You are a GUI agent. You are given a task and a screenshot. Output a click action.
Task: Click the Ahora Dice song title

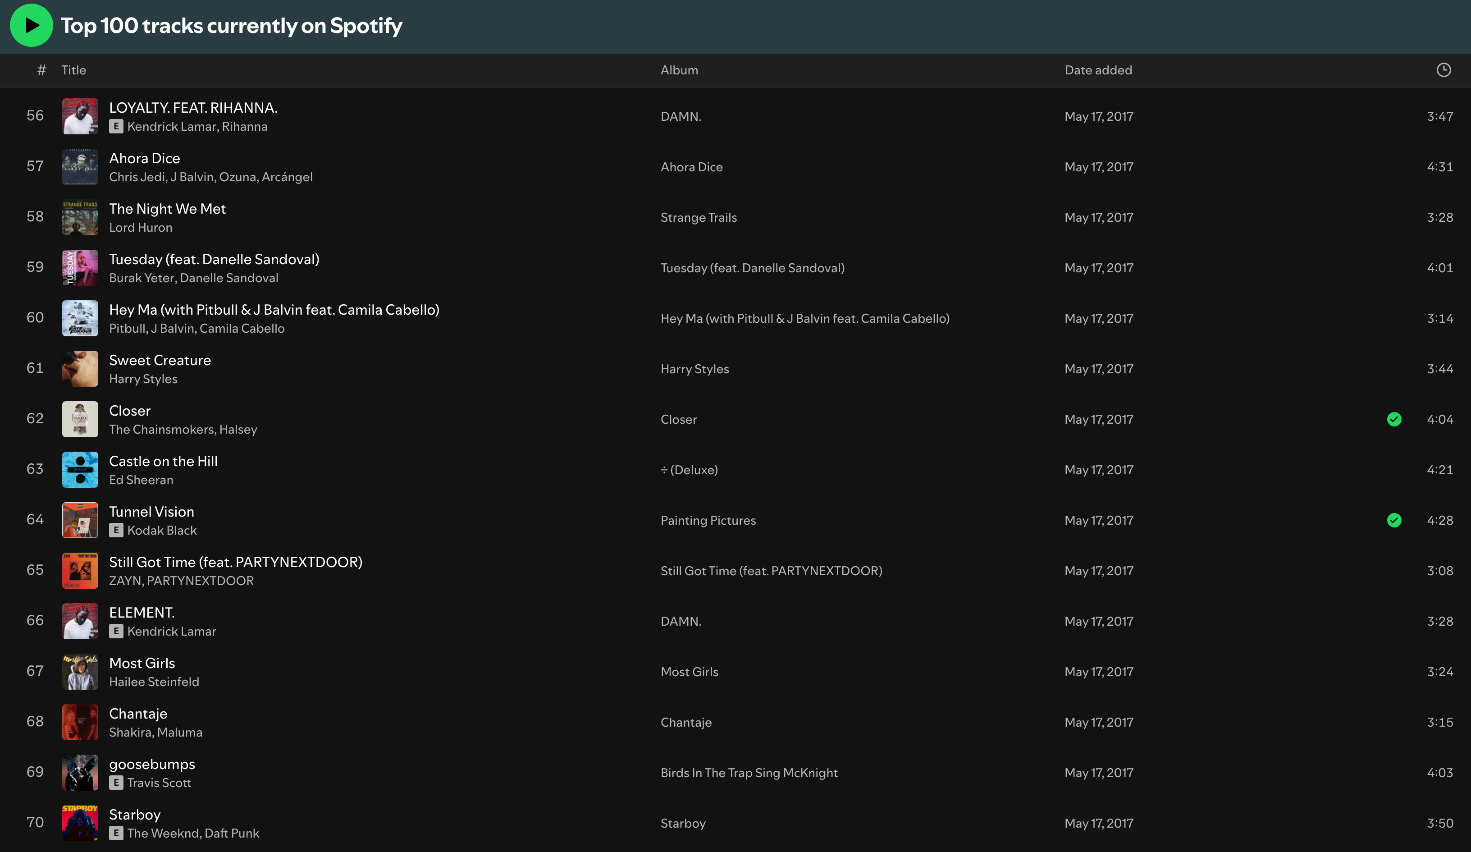coord(144,158)
